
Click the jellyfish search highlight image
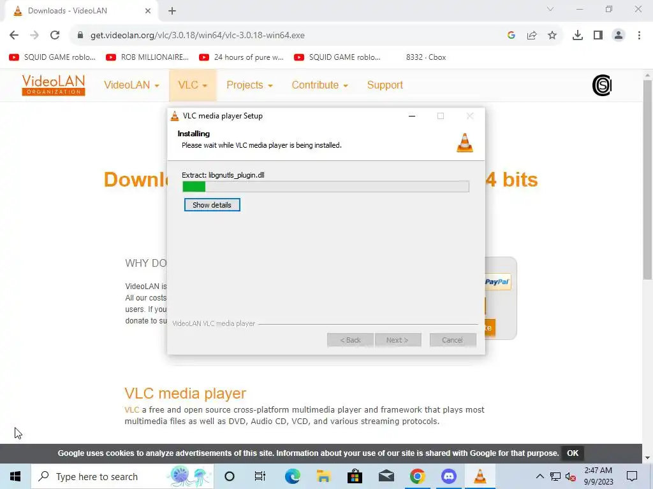click(189, 476)
